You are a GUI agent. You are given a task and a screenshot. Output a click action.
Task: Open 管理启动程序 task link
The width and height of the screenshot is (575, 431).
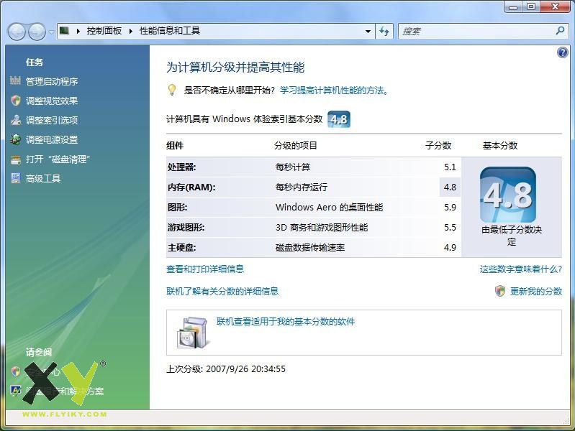point(52,81)
